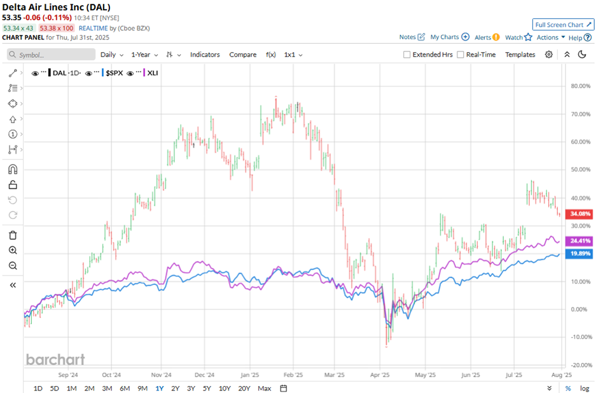The height and width of the screenshot is (393, 598).
Task: Focus the Symbol search field
Action: [51, 55]
